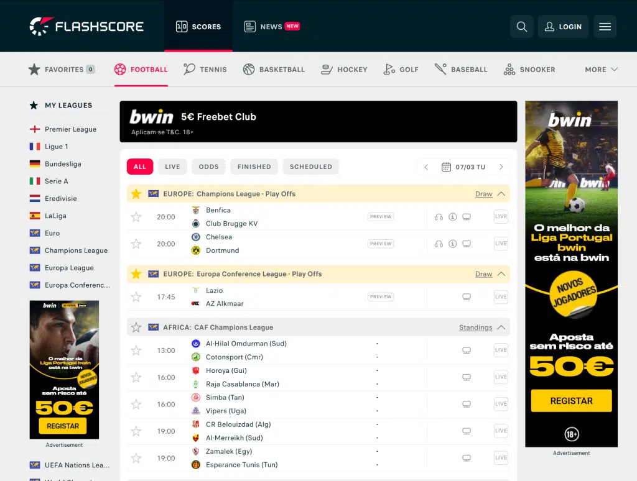This screenshot has height=481, width=637.
Task: Click LIVE badge for Chelsea match
Action: [x=501, y=244]
